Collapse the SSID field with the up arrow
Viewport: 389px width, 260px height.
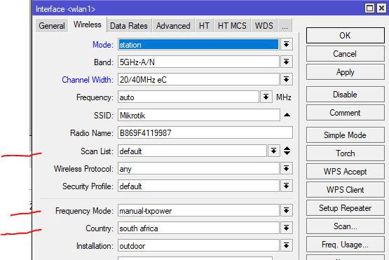point(287,115)
